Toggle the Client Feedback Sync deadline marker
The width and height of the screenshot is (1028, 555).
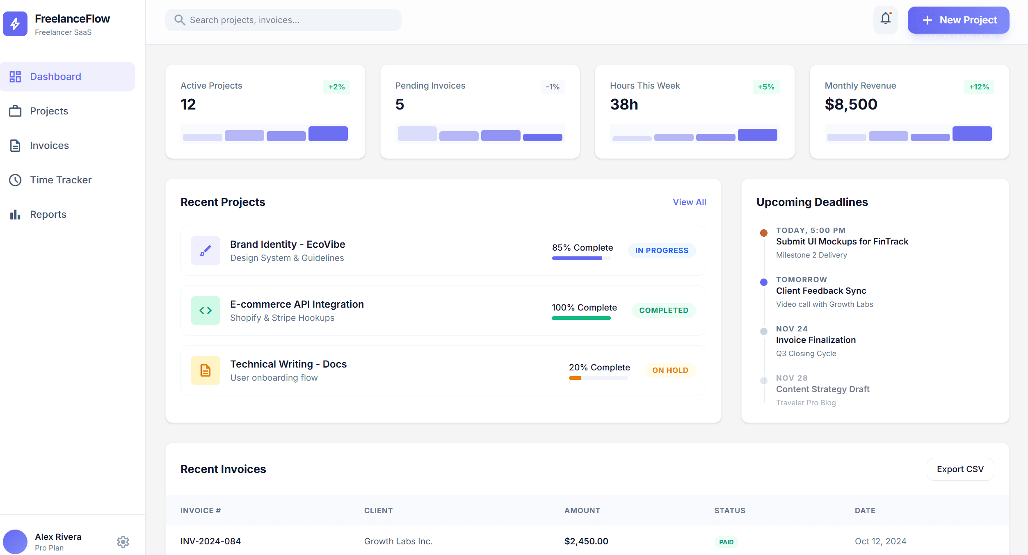tap(763, 282)
